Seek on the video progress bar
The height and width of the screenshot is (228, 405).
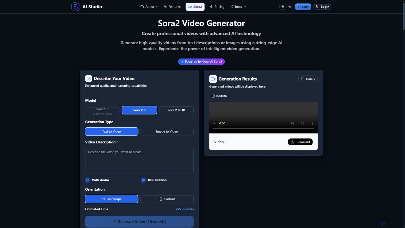[x=263, y=129]
